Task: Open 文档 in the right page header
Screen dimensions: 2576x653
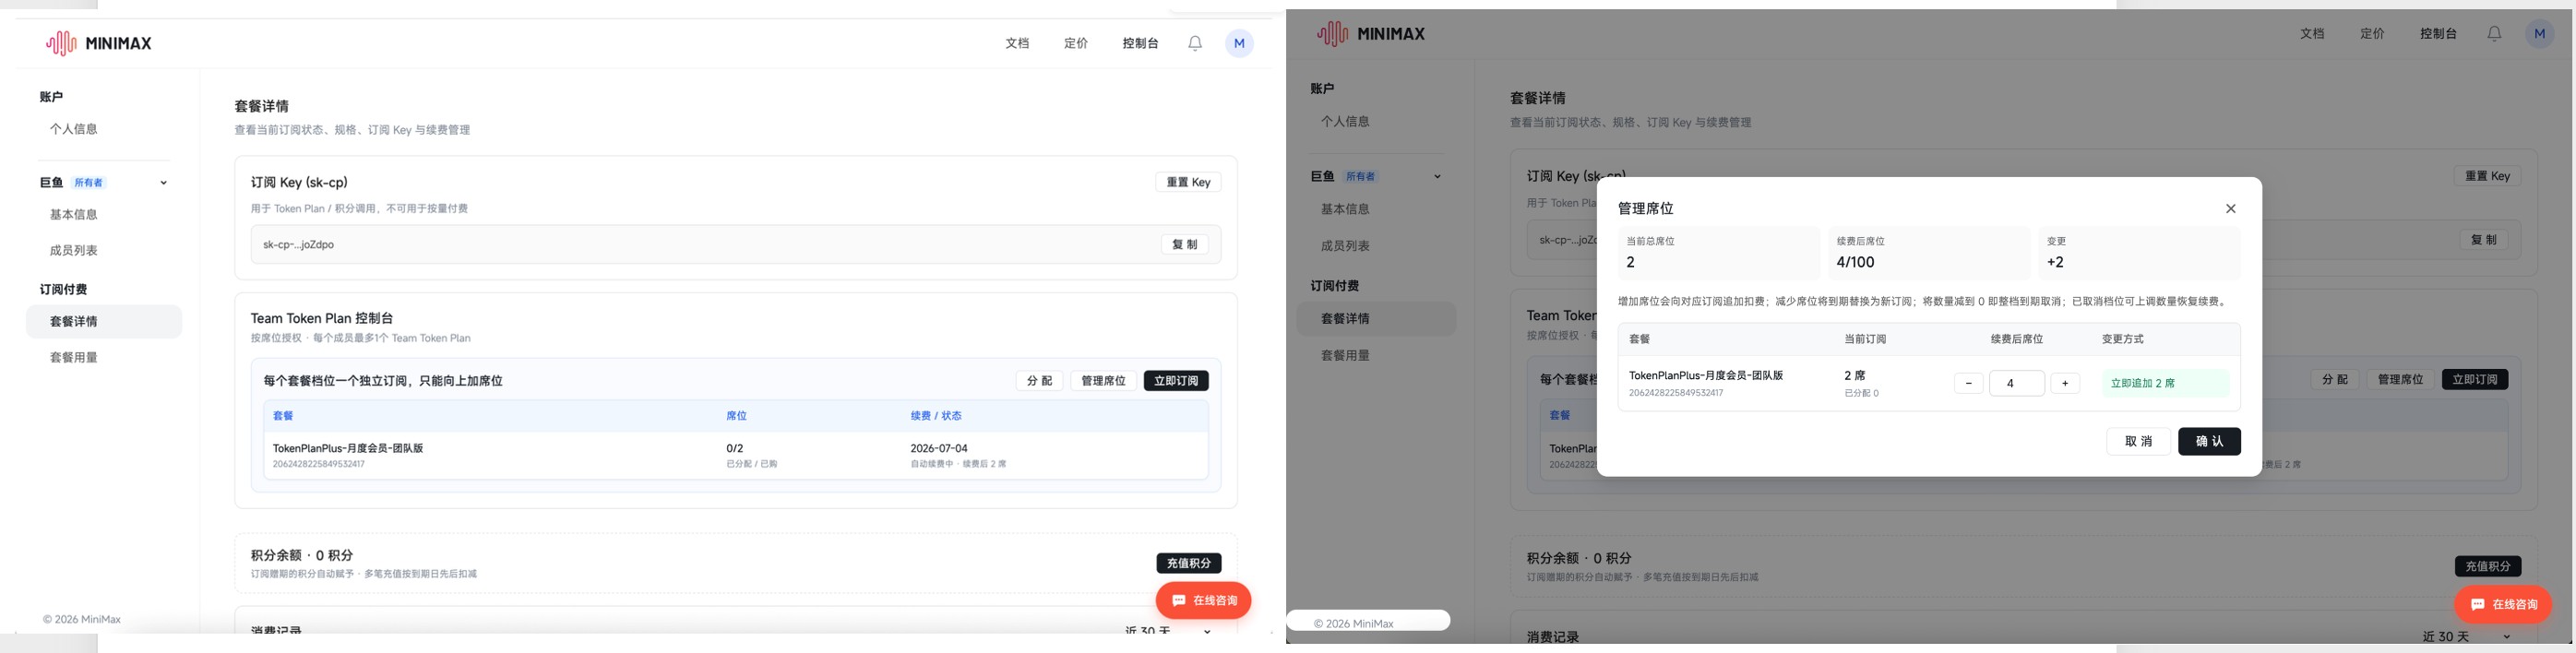Action: pos(2312,33)
